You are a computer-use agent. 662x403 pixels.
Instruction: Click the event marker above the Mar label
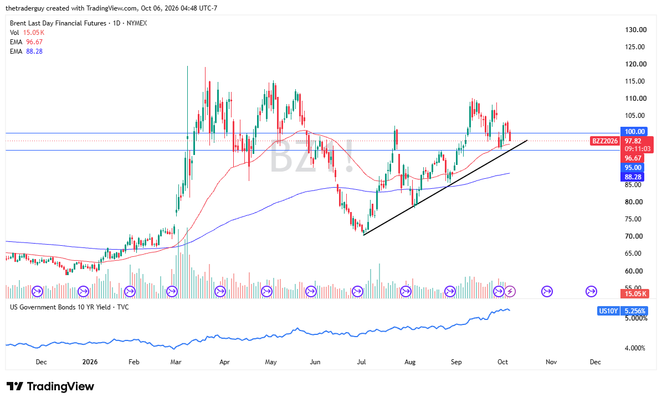(172, 291)
